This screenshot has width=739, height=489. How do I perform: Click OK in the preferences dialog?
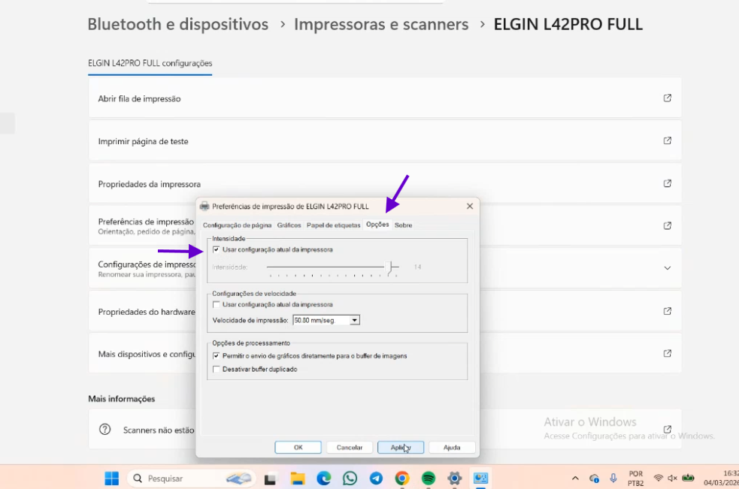coord(298,448)
